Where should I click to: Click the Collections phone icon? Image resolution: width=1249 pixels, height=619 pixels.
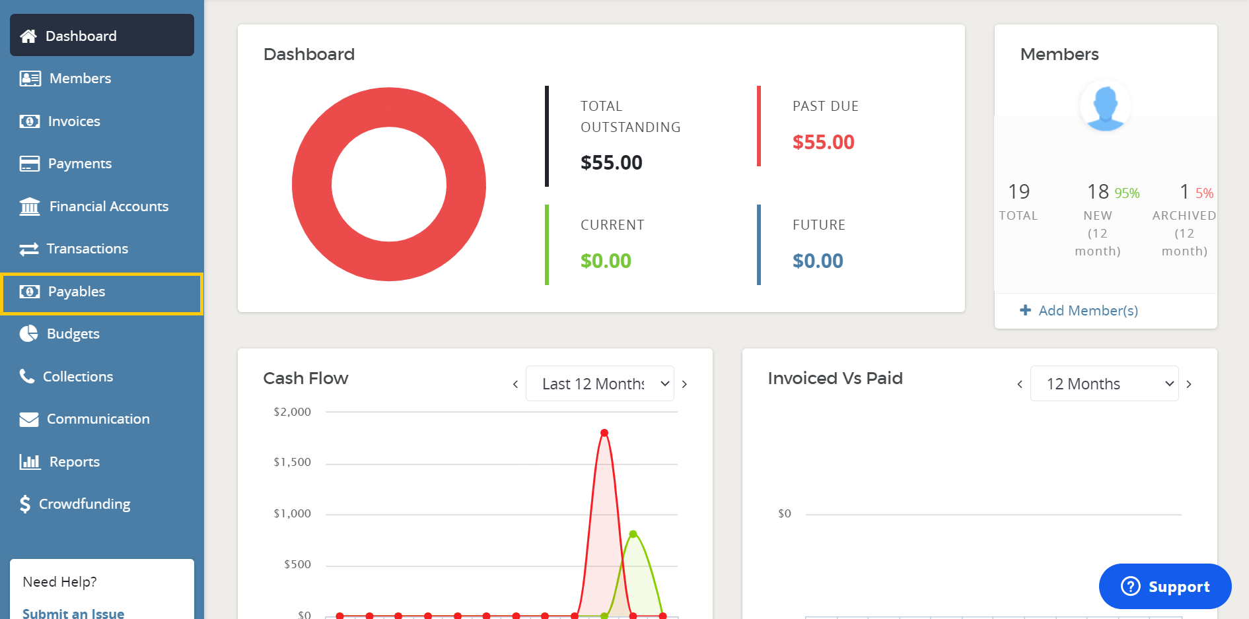click(x=27, y=376)
